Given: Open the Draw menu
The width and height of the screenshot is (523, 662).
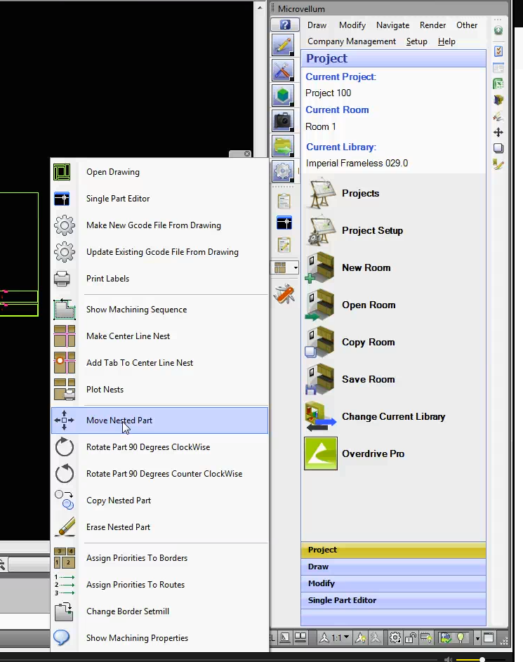Looking at the screenshot, I should (317, 25).
